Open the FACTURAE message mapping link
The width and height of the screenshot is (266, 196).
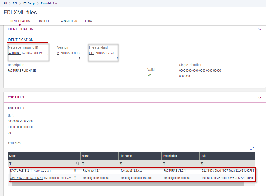[14, 53]
